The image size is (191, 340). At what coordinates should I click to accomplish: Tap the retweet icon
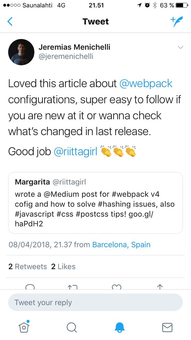tap(73, 287)
